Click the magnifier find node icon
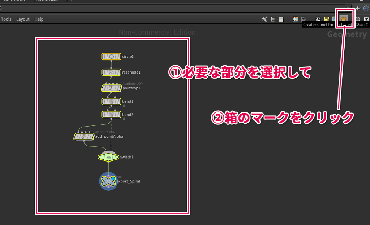The image size is (370, 225). tap(358, 19)
